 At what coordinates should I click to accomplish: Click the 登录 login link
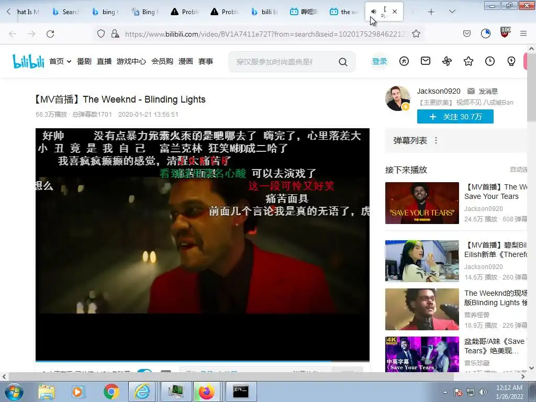coord(379,61)
